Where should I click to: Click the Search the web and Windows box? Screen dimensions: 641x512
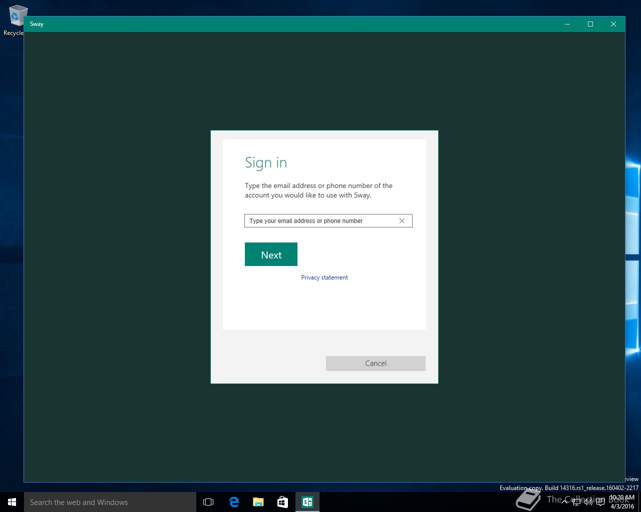pos(110,502)
